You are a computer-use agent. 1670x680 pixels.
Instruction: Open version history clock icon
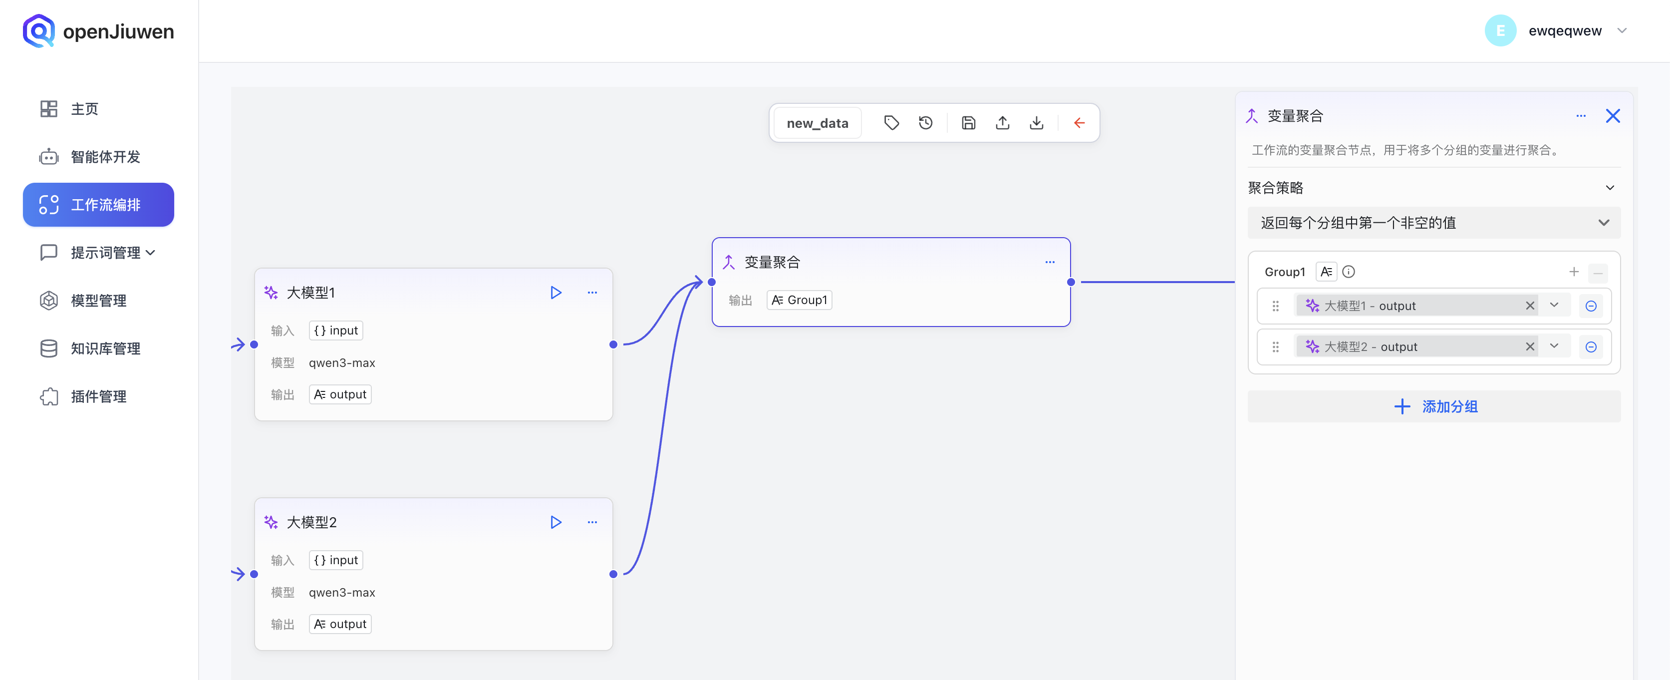926,123
